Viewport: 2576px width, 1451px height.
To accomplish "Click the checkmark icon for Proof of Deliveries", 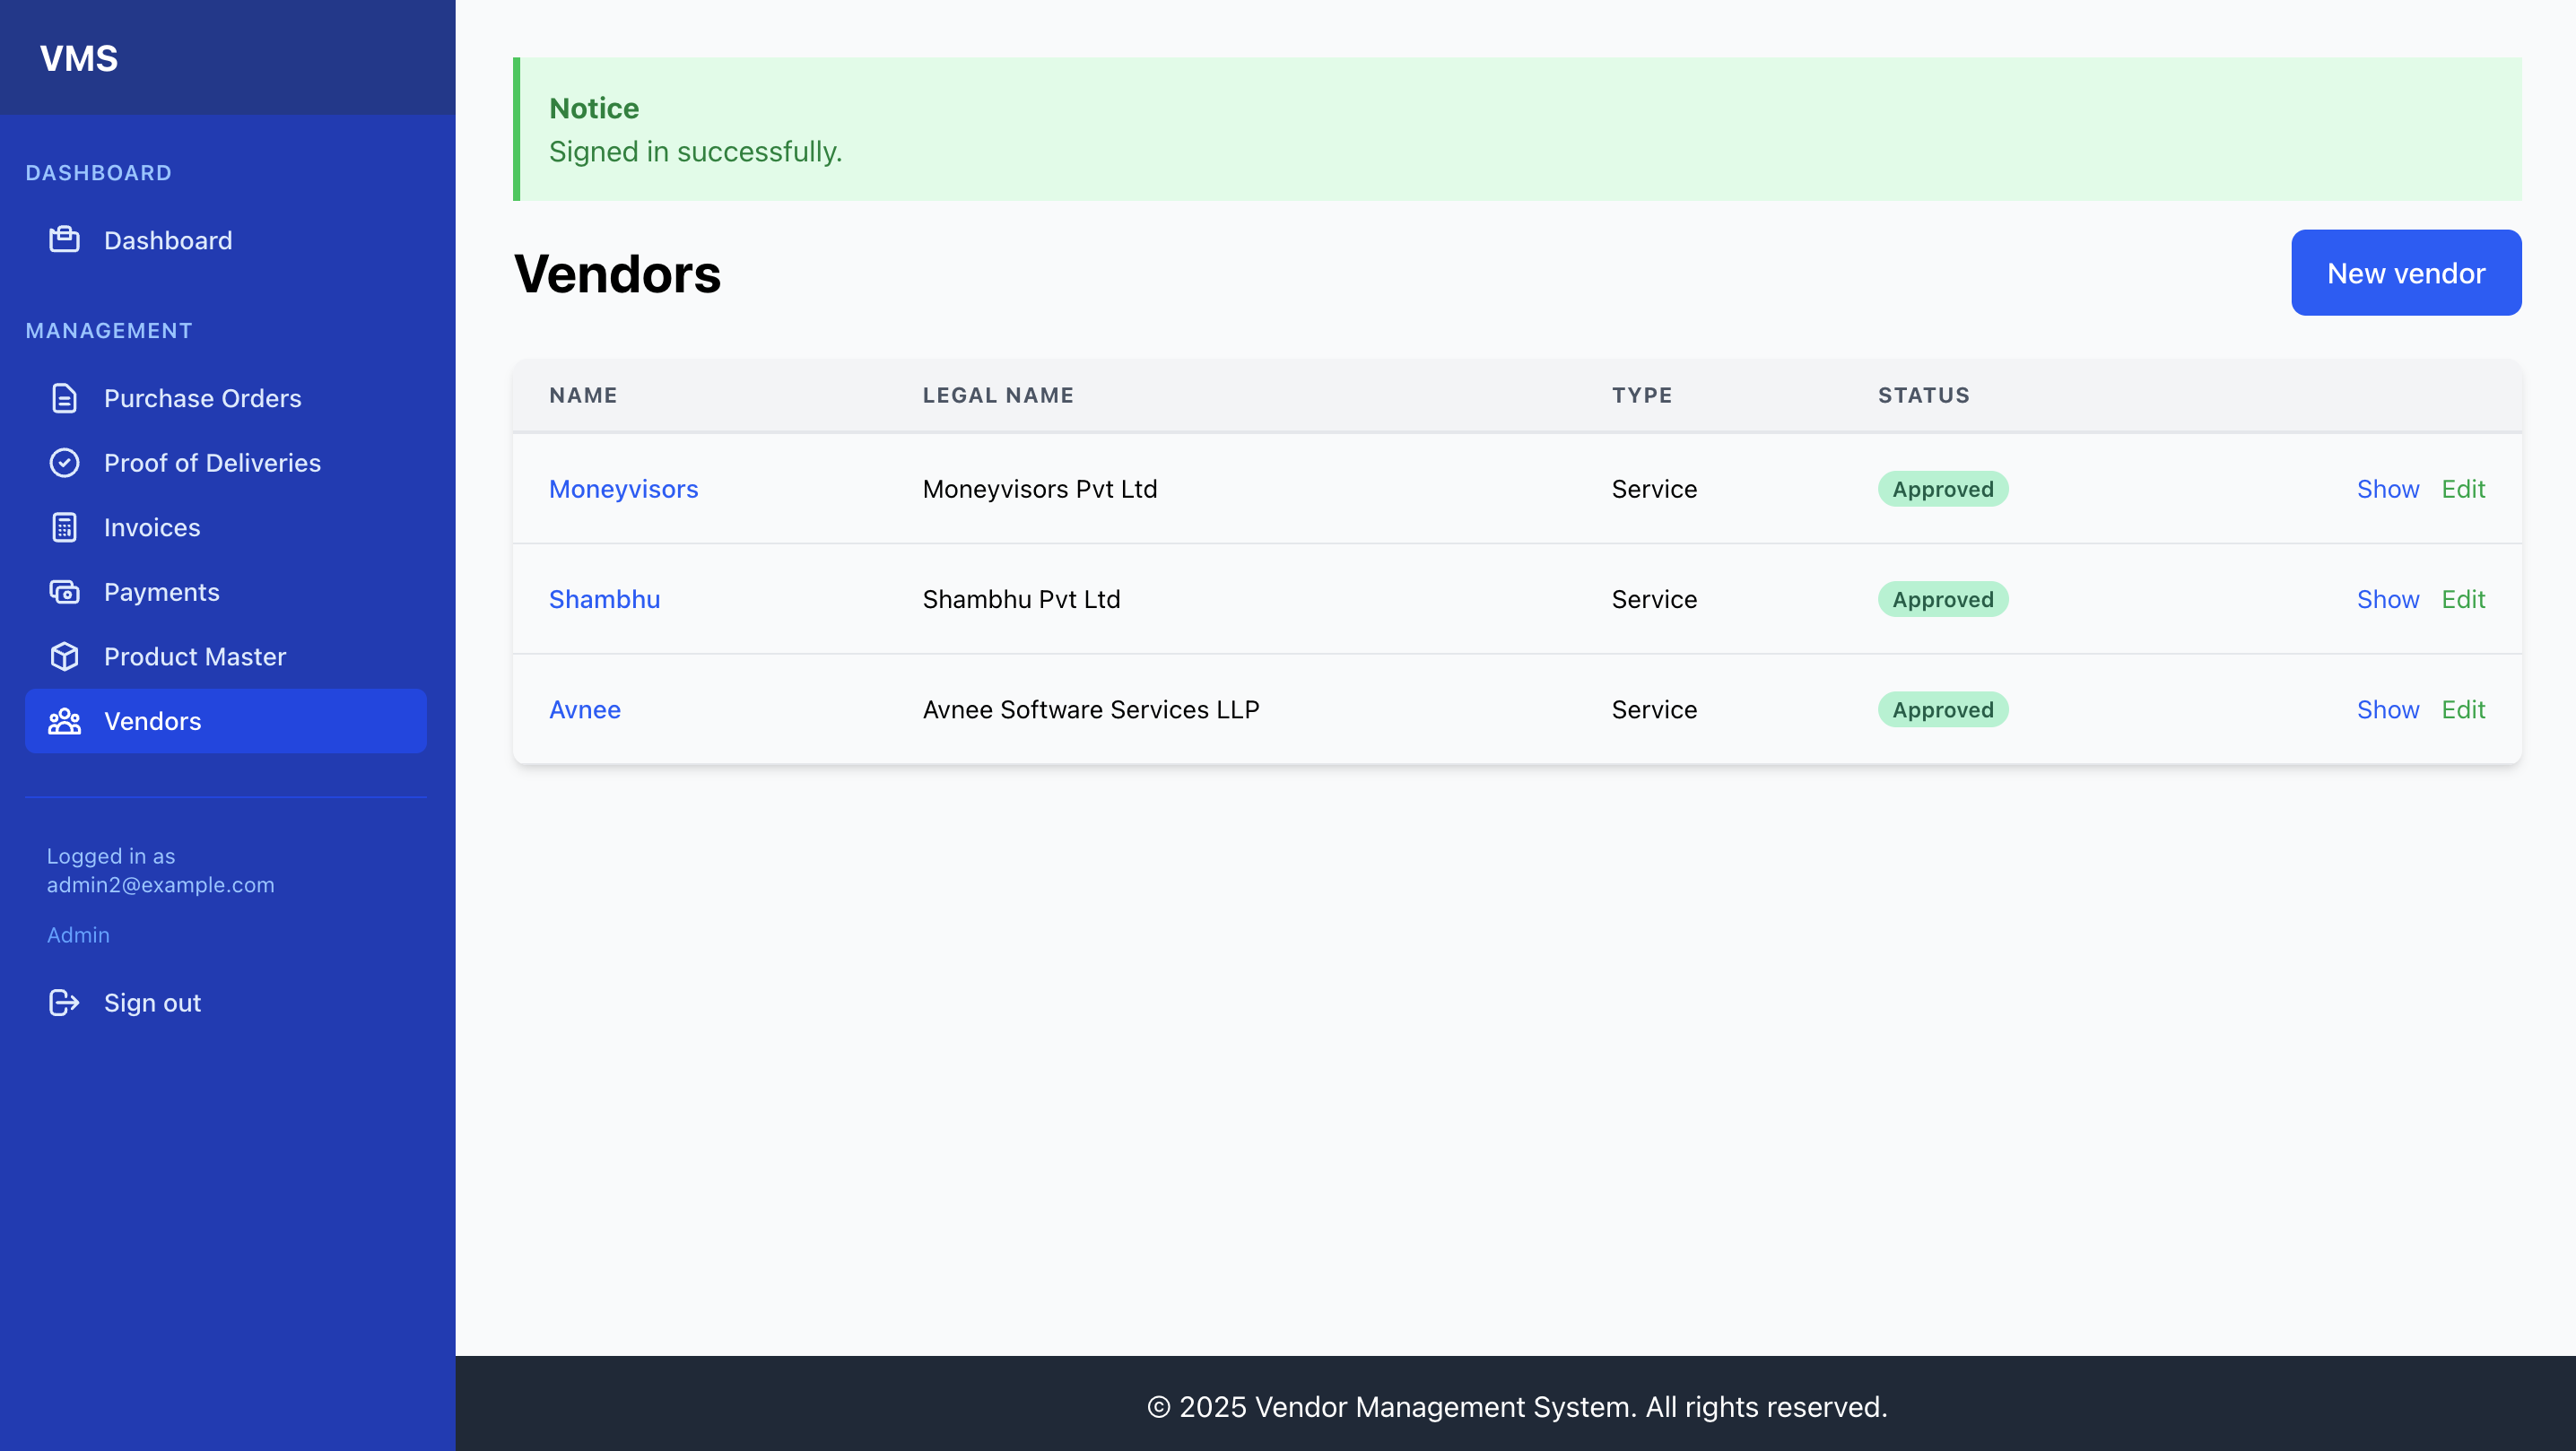I will 64,462.
